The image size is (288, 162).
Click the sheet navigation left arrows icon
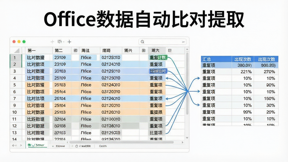pos(14,145)
